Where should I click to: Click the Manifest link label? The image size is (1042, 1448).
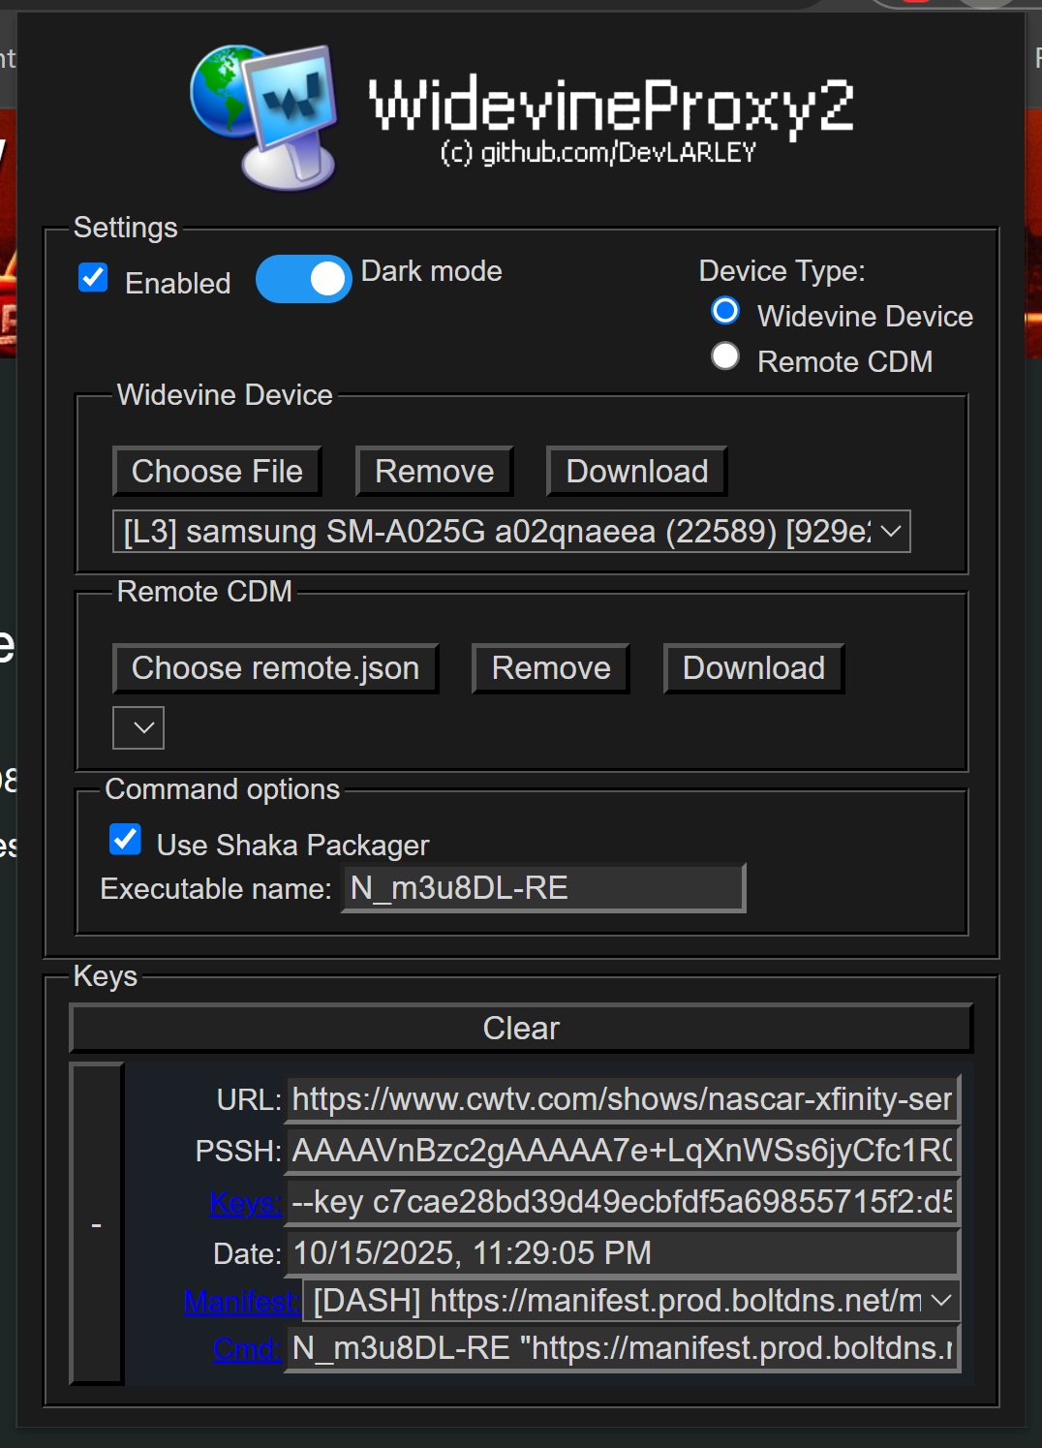pos(242,1302)
